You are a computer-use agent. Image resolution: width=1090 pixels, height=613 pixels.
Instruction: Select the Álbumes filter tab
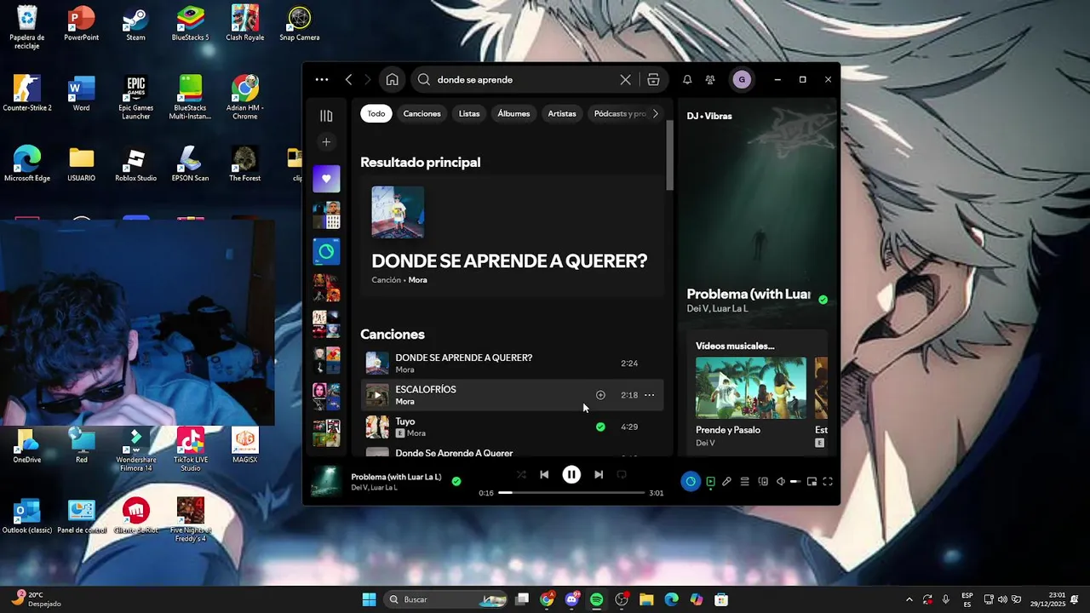pyautogui.click(x=513, y=113)
